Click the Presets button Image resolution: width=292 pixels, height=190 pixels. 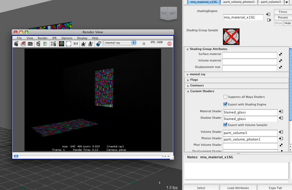click(x=283, y=17)
